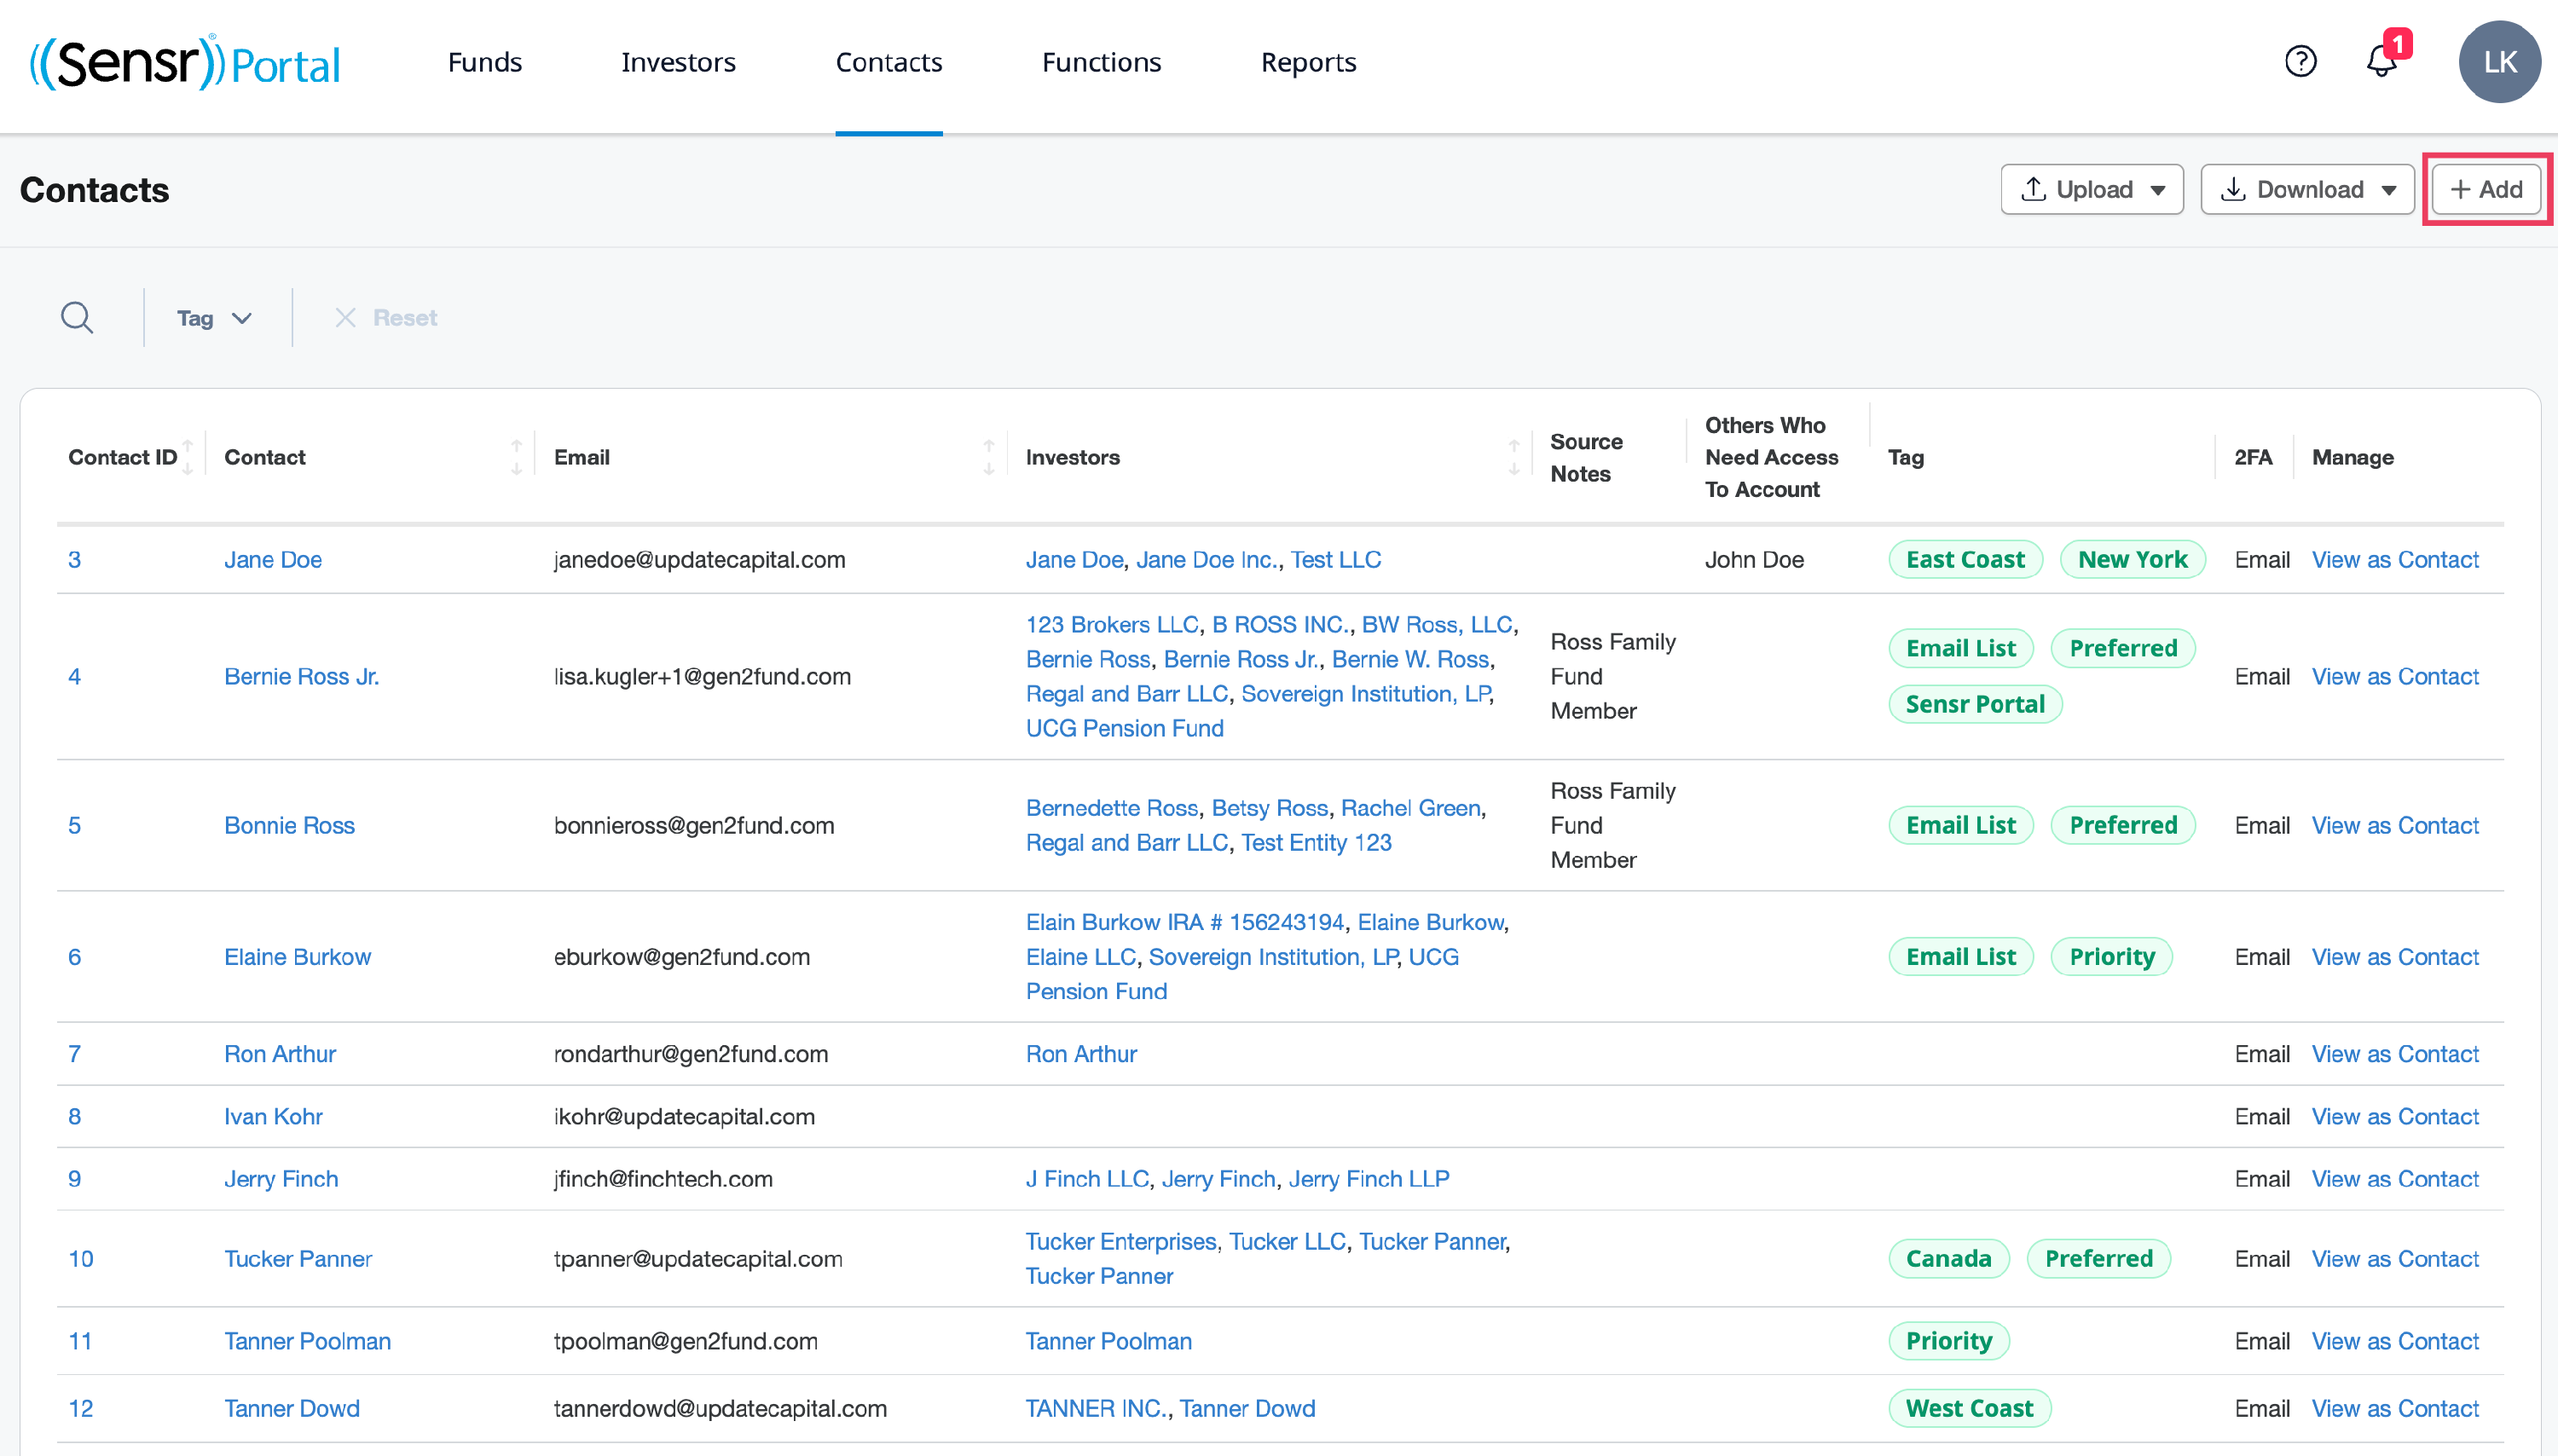This screenshot has width=2558, height=1456.
Task: Click the West Coast tag
Action: tap(1968, 1409)
